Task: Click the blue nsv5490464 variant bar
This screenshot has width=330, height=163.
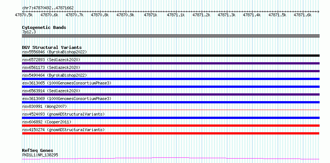Action: tap(171, 79)
